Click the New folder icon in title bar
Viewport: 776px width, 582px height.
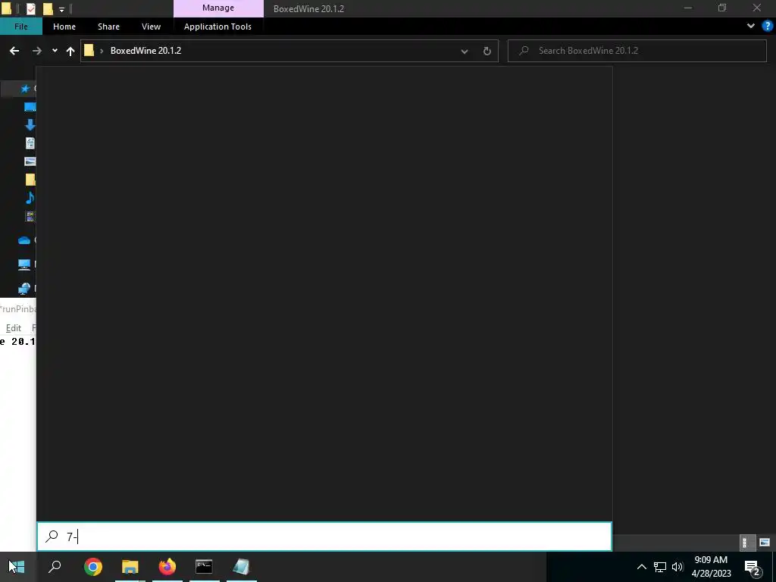pyautogui.click(x=48, y=8)
